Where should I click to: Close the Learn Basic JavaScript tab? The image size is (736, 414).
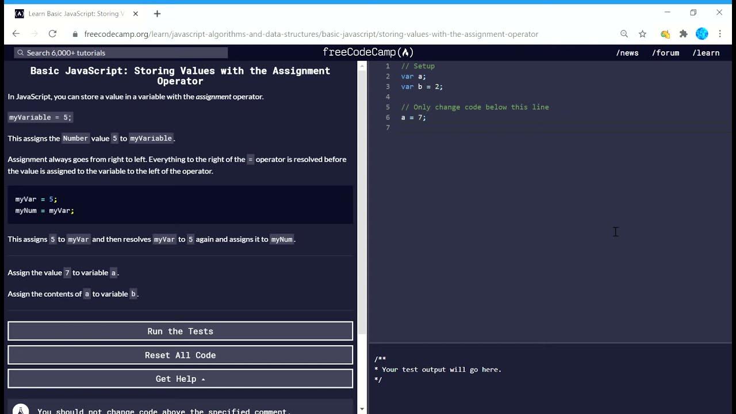pos(136,13)
